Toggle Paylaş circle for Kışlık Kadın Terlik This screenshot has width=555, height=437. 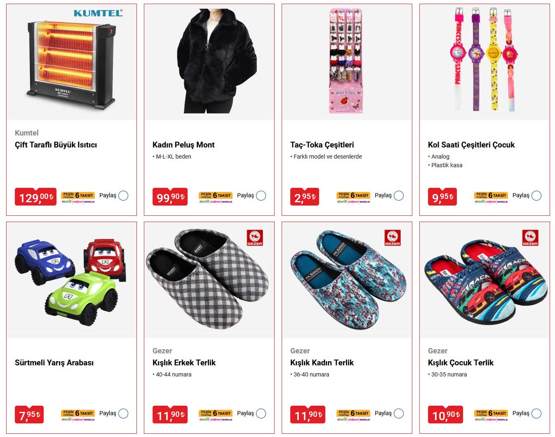tap(399, 414)
